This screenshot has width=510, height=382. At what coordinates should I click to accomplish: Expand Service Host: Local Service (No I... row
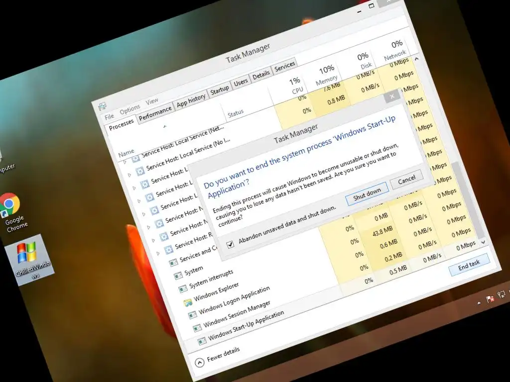(129, 175)
